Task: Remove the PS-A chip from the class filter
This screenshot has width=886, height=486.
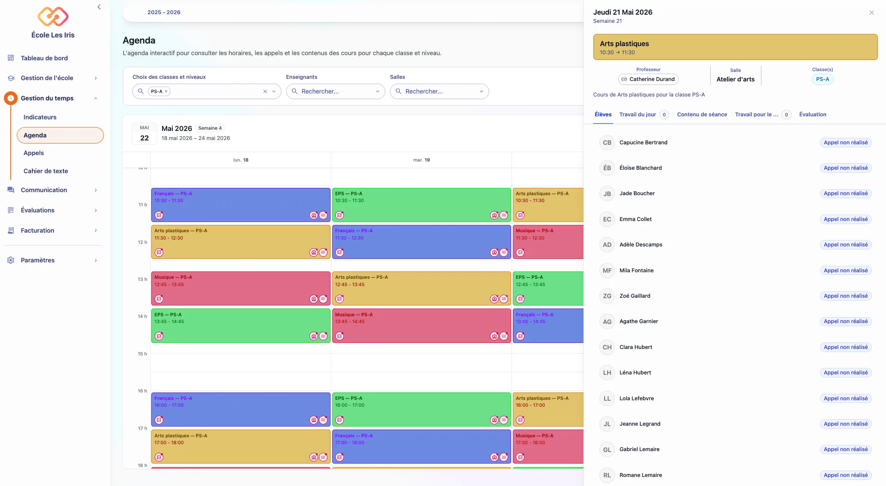Action: 166,91
